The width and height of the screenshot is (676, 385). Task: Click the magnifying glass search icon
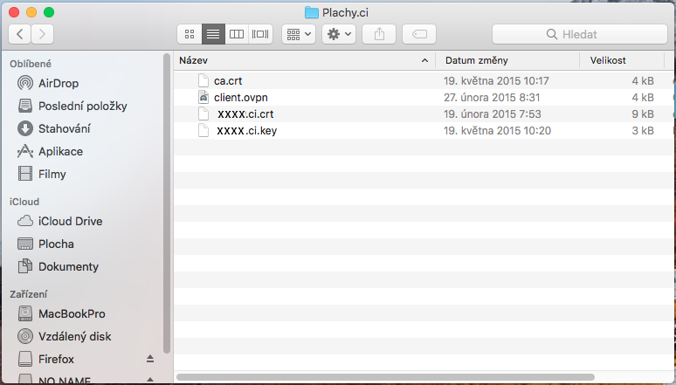tap(552, 34)
